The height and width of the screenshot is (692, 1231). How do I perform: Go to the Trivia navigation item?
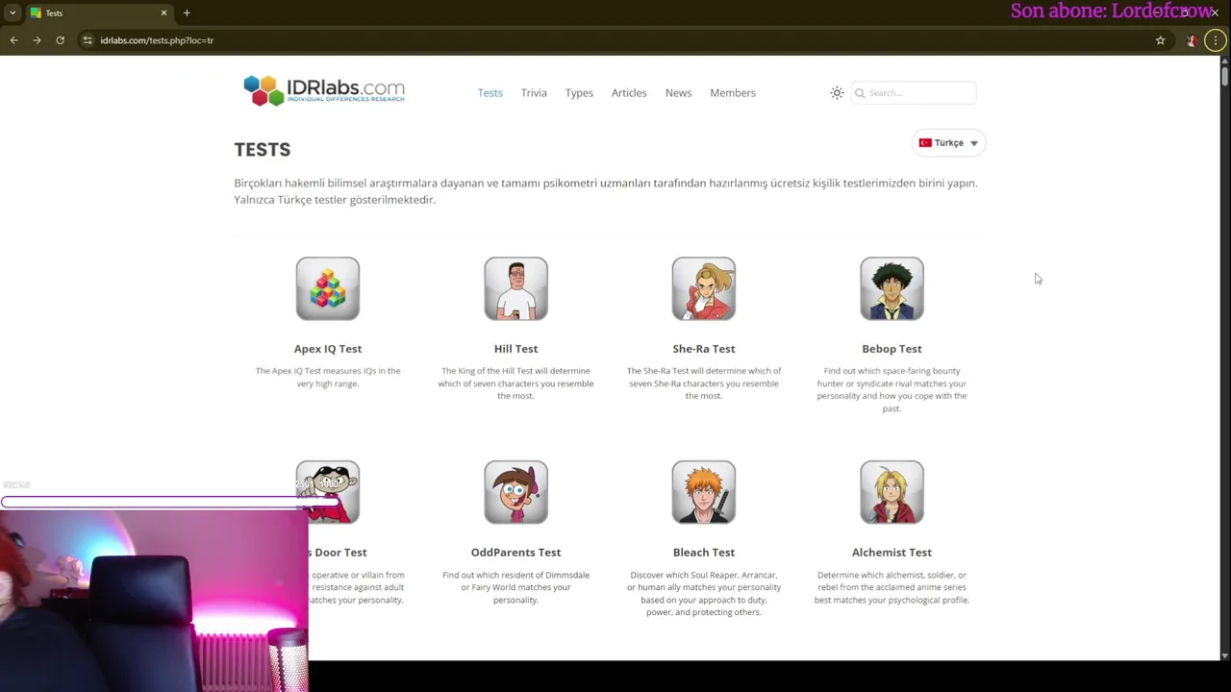click(534, 93)
